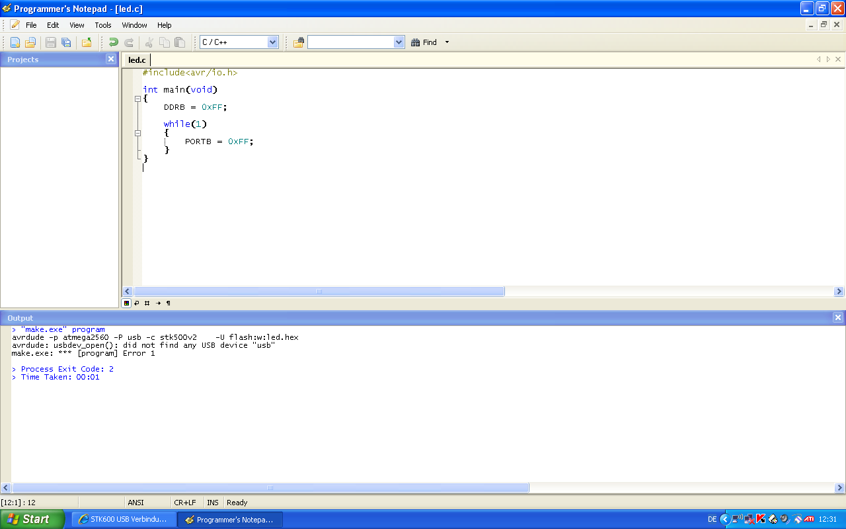Click the #include<avr/io.h> code line
The image size is (846, 529).
[x=190, y=73]
